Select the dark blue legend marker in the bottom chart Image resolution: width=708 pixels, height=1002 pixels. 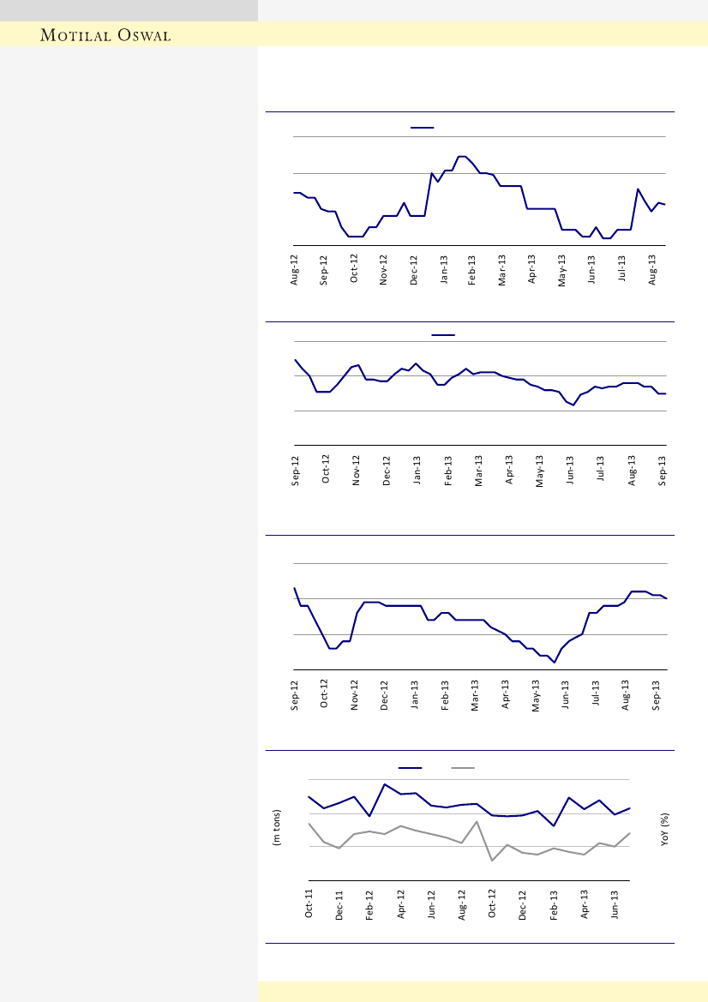[410, 768]
